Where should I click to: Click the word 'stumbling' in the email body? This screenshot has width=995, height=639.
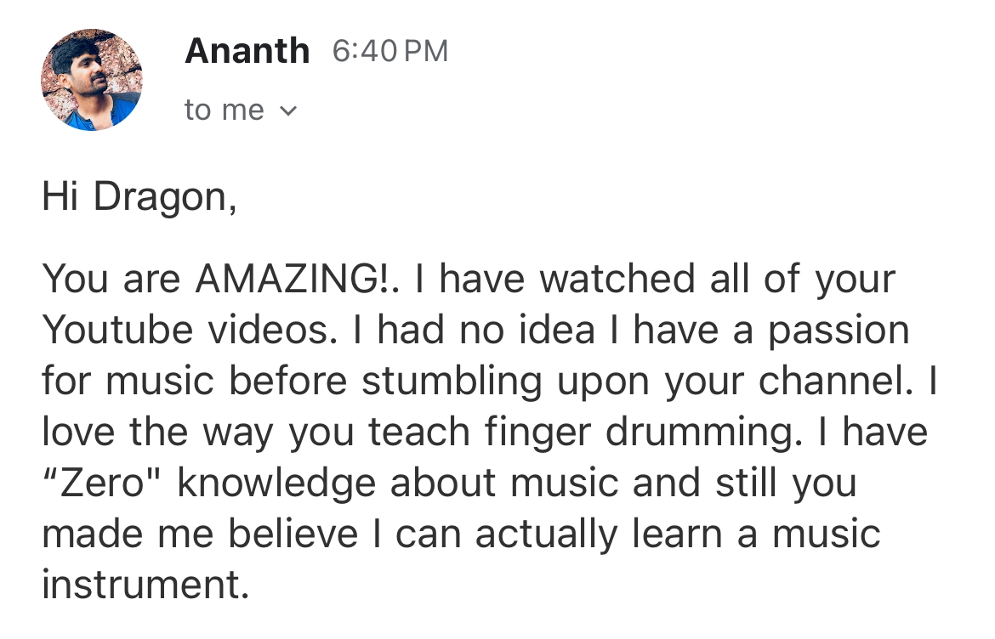point(452,382)
